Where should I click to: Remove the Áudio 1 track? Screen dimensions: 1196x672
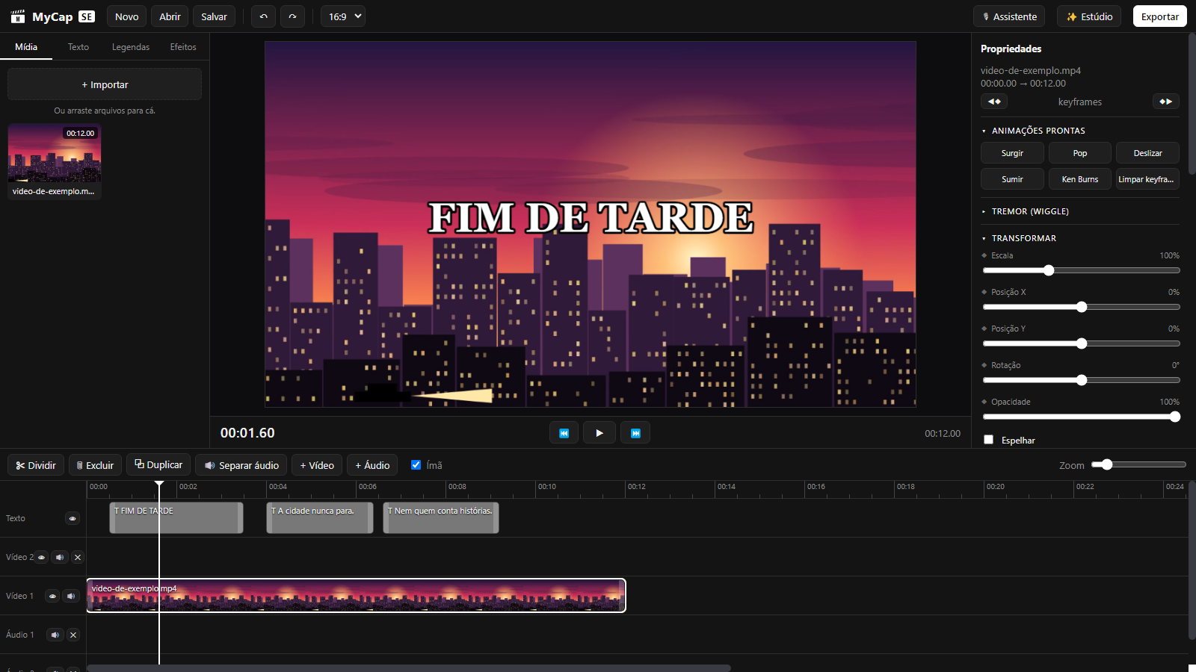pyautogui.click(x=73, y=635)
